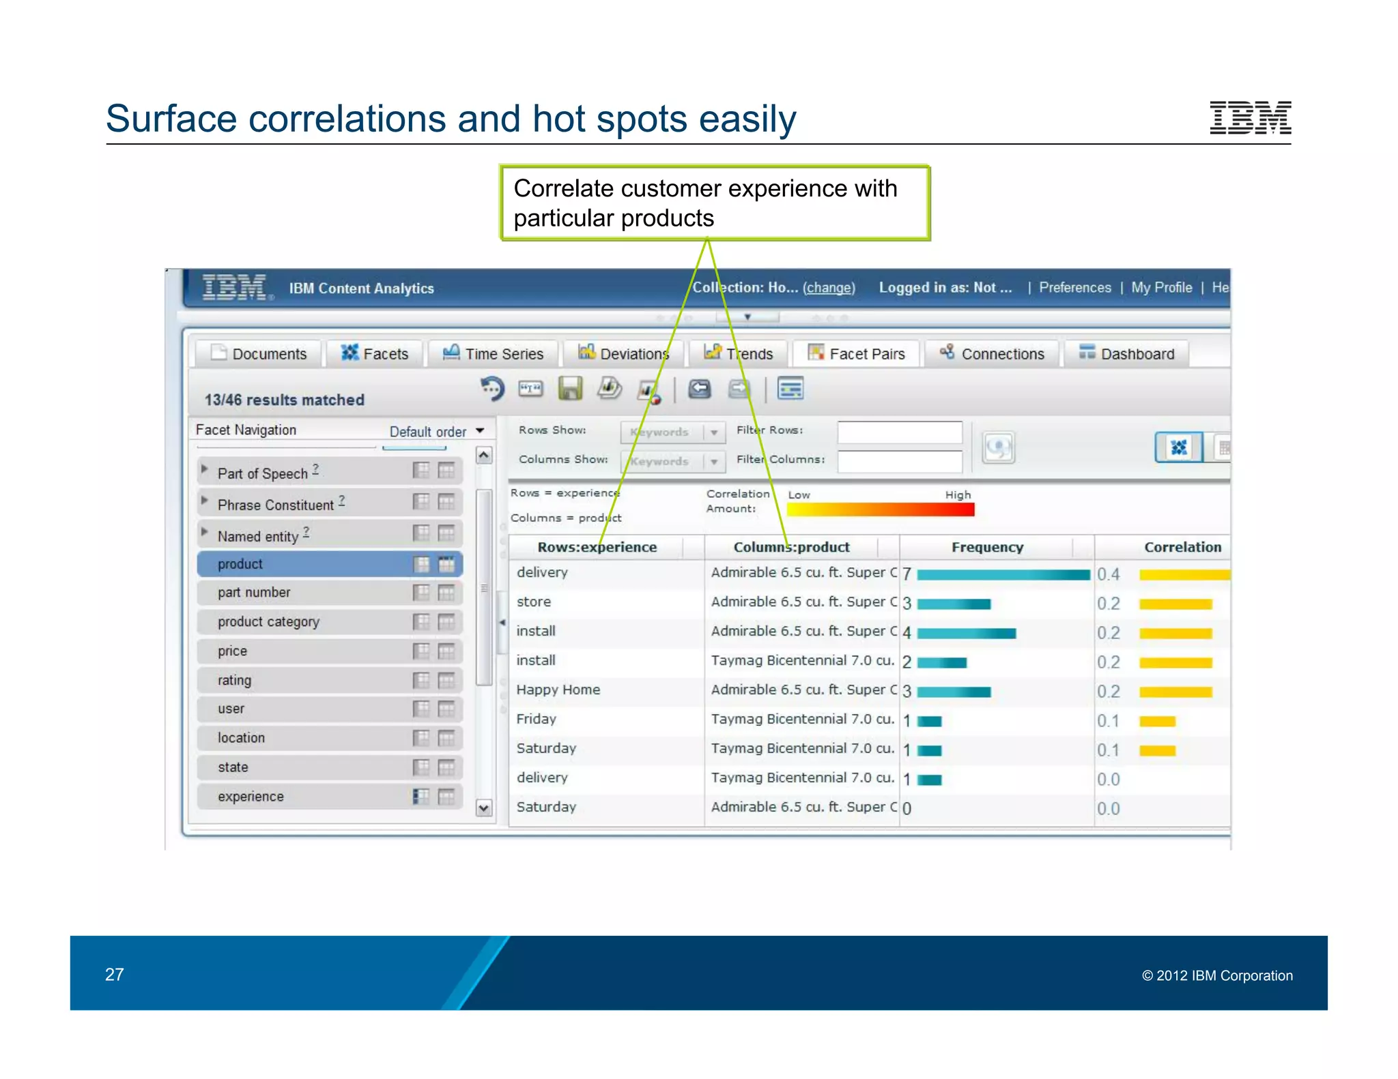
Task: Set Named entity facet as row icon
Action: point(422,533)
